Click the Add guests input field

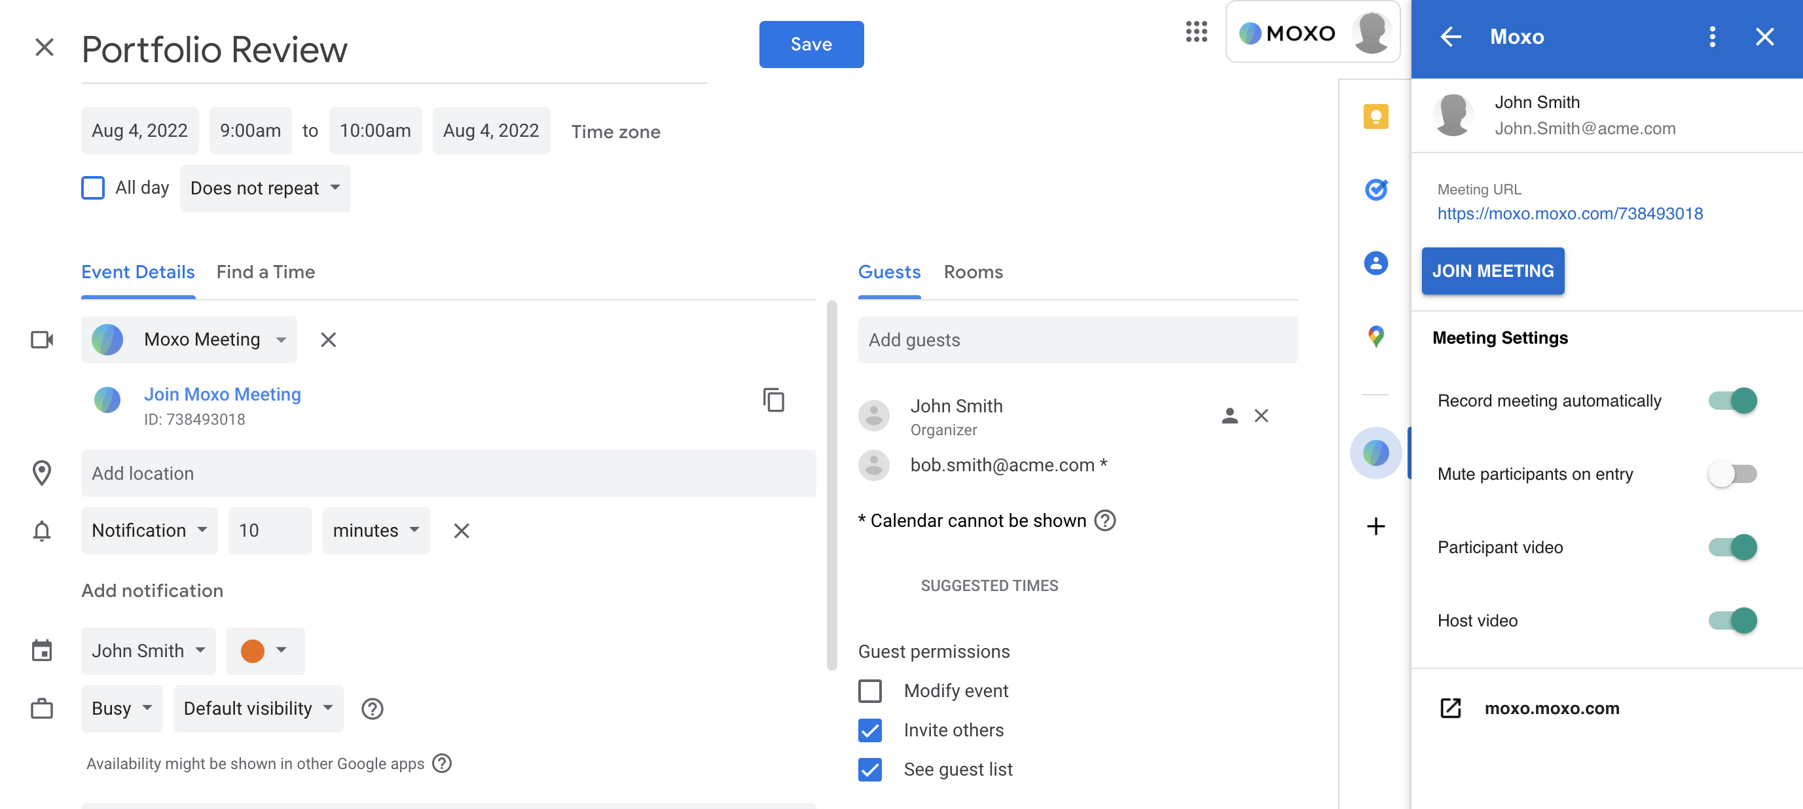click(1077, 340)
